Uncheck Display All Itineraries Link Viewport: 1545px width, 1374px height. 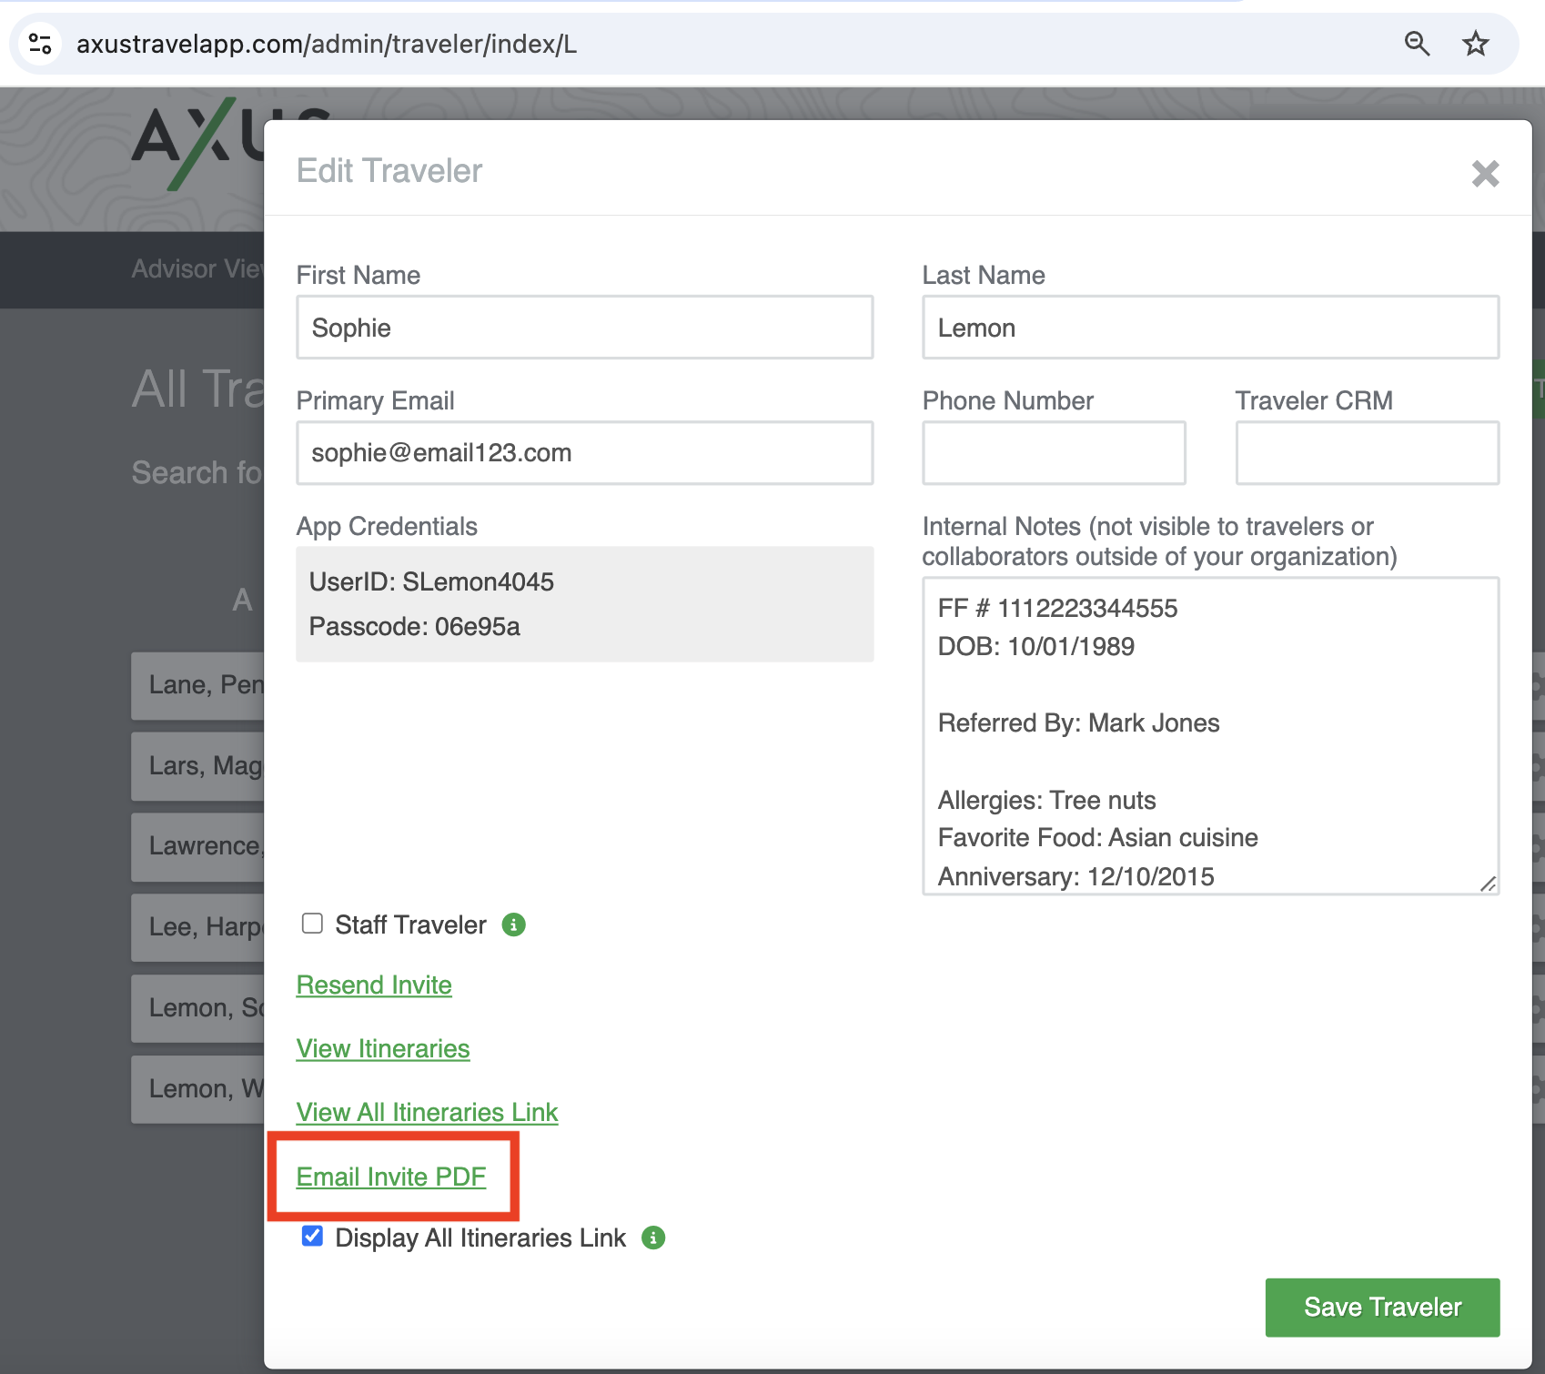[312, 1236]
